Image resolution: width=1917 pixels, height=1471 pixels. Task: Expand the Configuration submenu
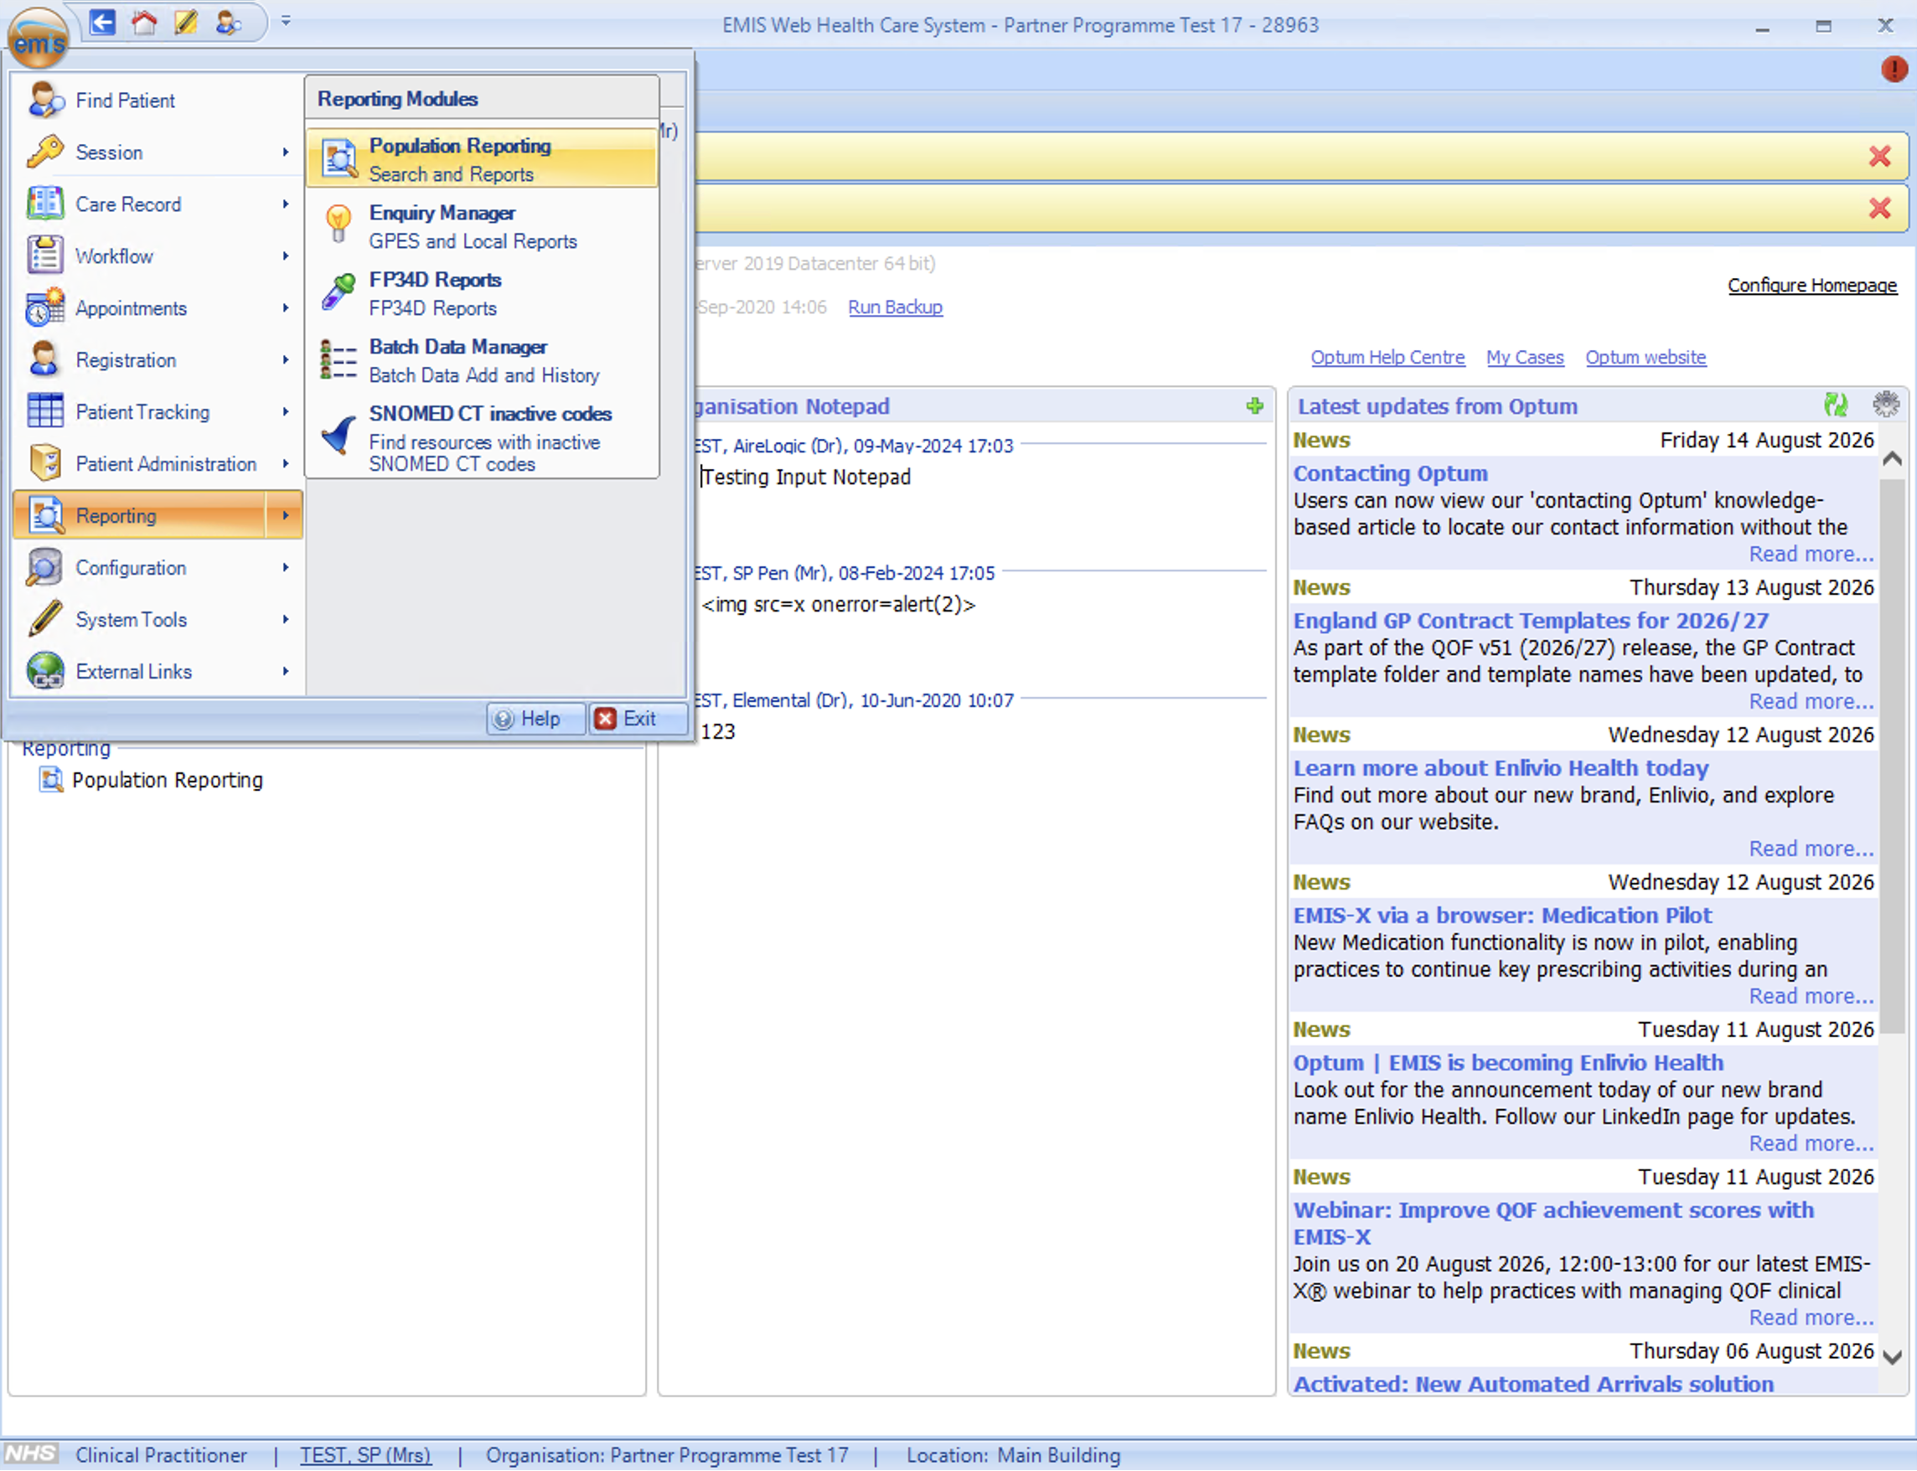(158, 567)
